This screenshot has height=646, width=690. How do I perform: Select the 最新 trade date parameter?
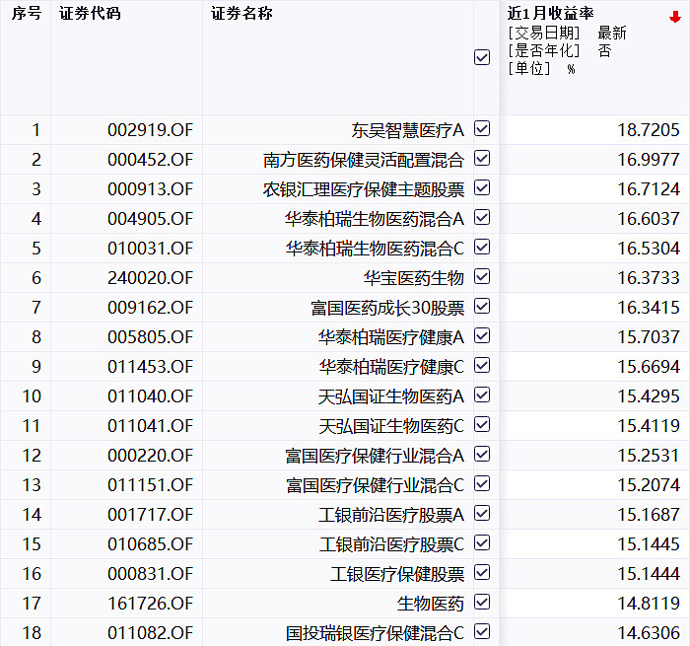(612, 33)
